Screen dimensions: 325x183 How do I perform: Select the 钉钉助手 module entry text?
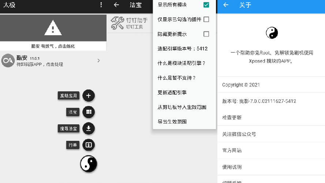pyautogui.click(x=137, y=23)
